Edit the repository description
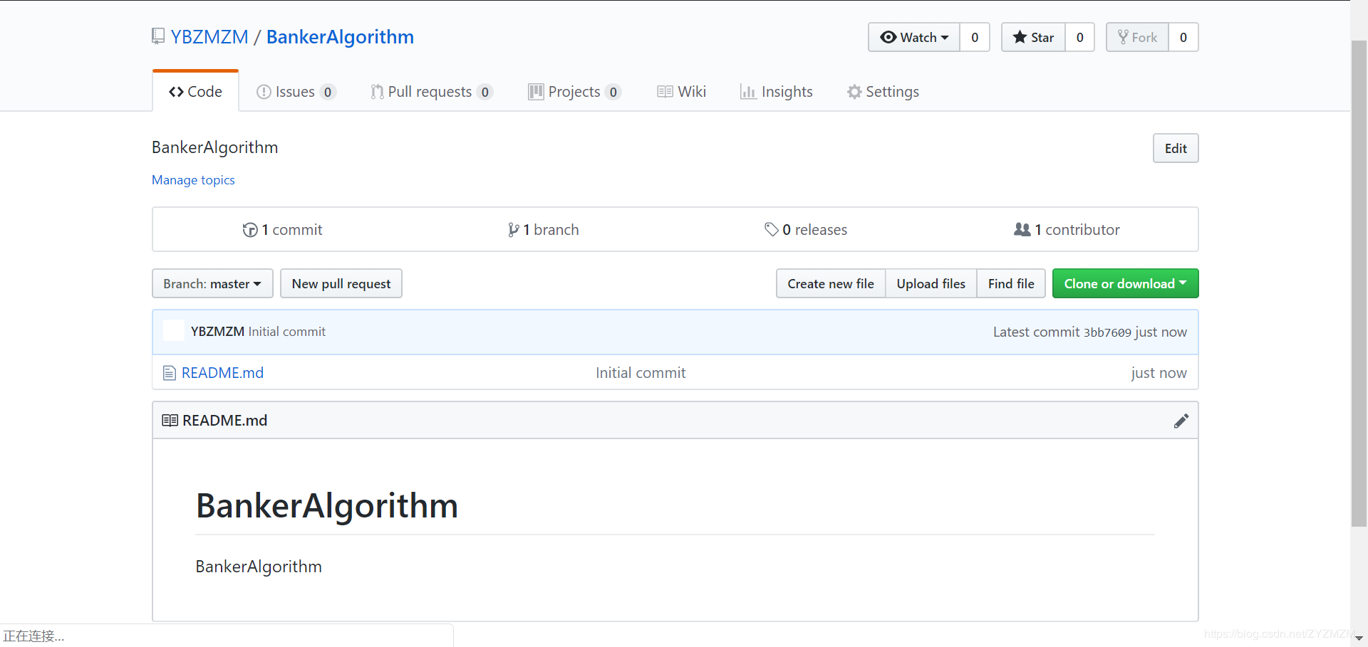 (1176, 148)
